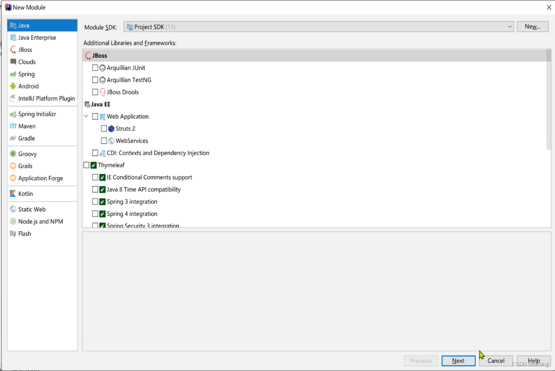
Task: Click the Flash module icon
Action: click(x=13, y=234)
